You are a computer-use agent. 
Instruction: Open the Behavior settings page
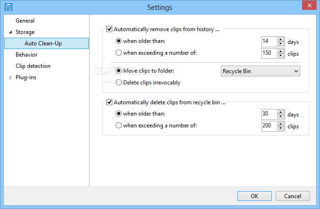click(26, 55)
